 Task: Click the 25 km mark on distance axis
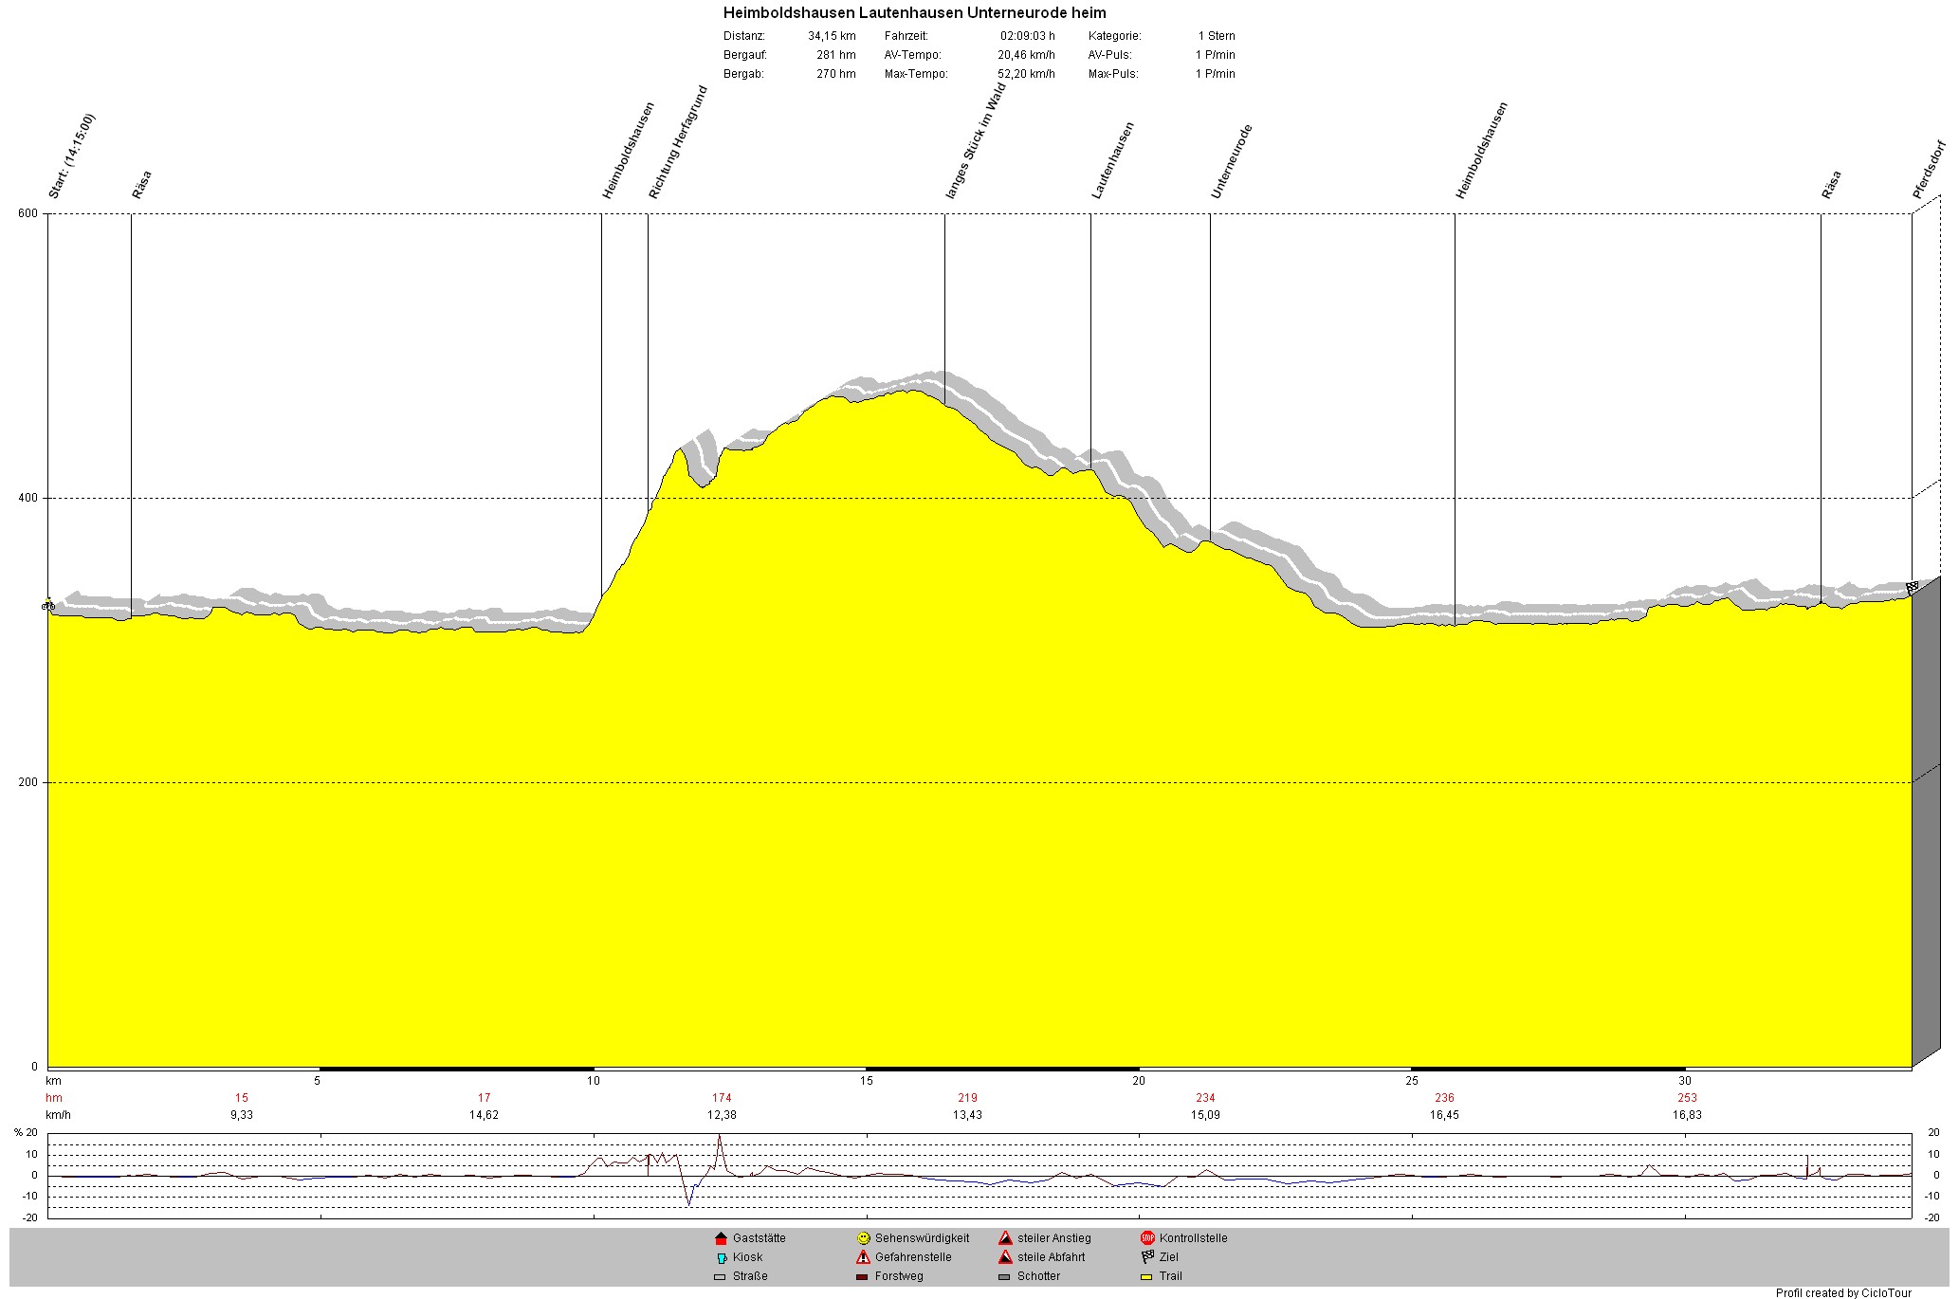click(x=1411, y=1081)
